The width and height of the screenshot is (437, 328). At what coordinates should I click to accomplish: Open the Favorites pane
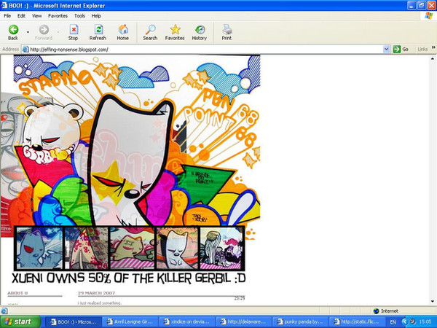175,33
